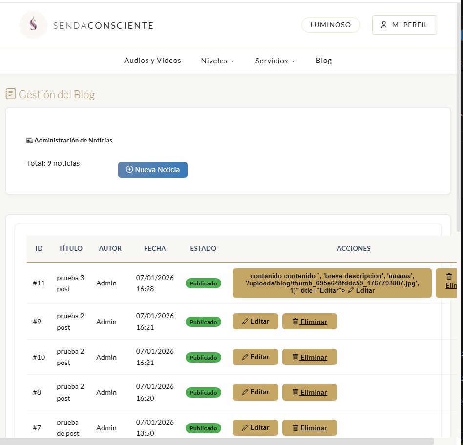Click the pencil Editar icon for post #10

click(x=245, y=357)
